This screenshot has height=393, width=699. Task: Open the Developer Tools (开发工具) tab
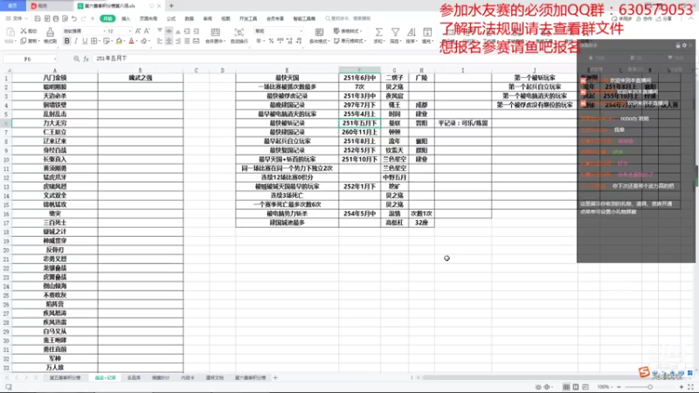pos(248,18)
